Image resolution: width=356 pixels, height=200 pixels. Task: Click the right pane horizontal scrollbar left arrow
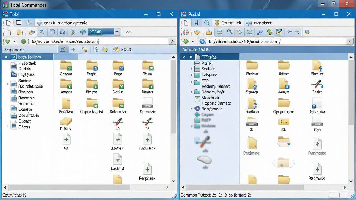coord(183,187)
